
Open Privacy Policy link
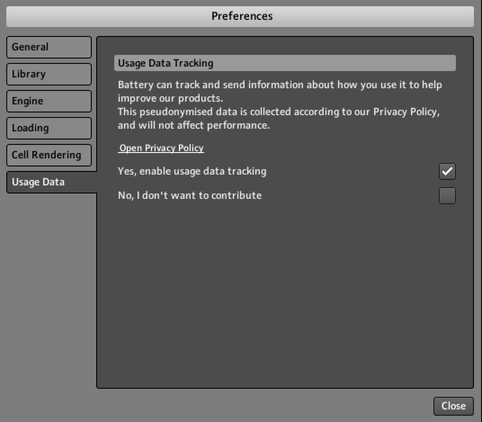click(x=161, y=148)
